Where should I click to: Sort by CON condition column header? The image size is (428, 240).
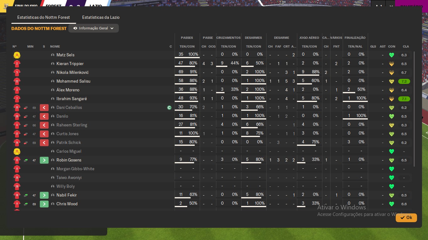tap(392, 47)
